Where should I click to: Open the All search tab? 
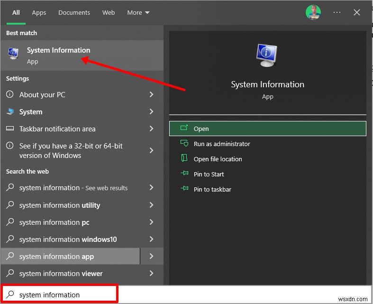coord(16,13)
